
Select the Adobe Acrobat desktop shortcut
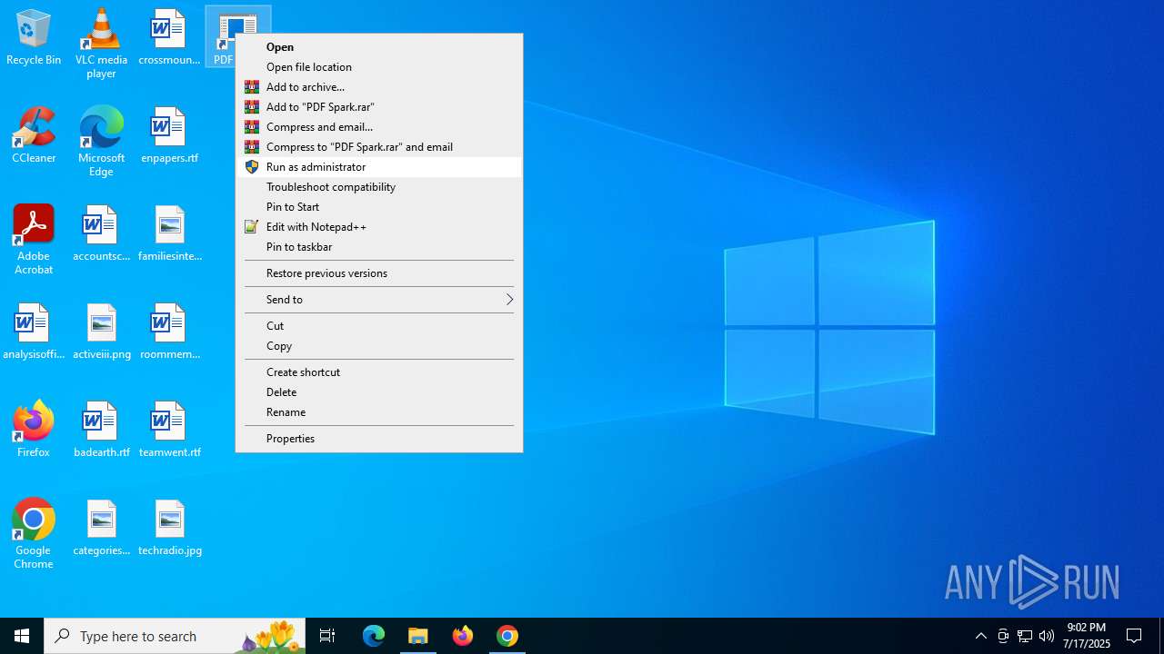click(34, 240)
